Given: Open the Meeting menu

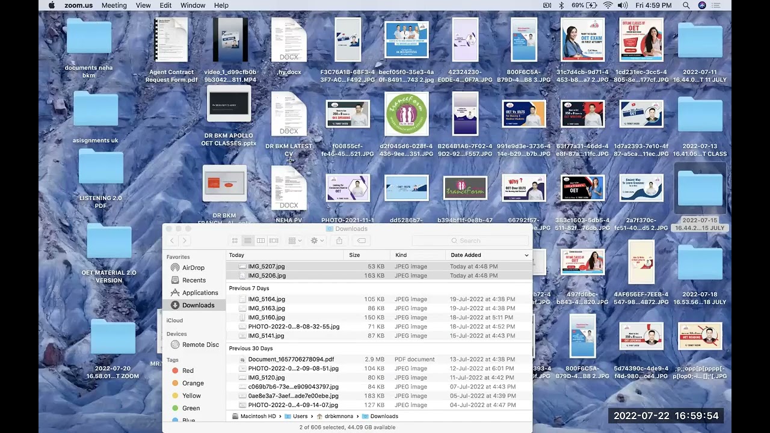Looking at the screenshot, I should click(114, 5).
